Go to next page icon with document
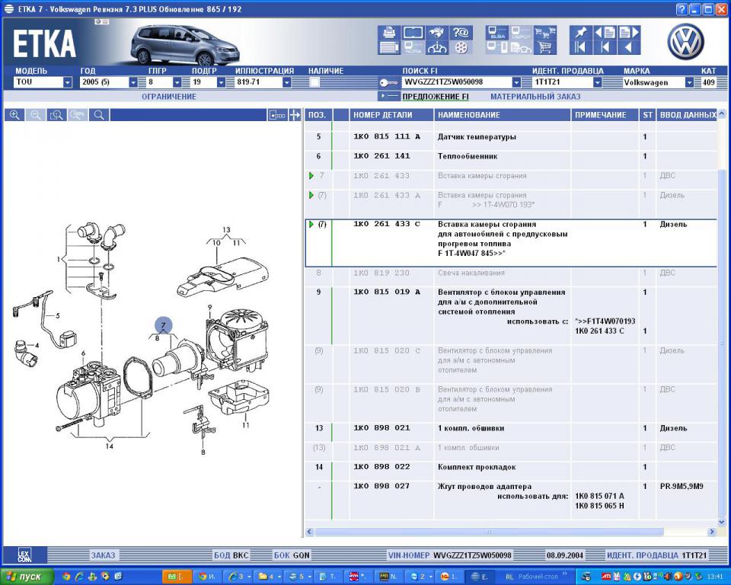 (629, 32)
